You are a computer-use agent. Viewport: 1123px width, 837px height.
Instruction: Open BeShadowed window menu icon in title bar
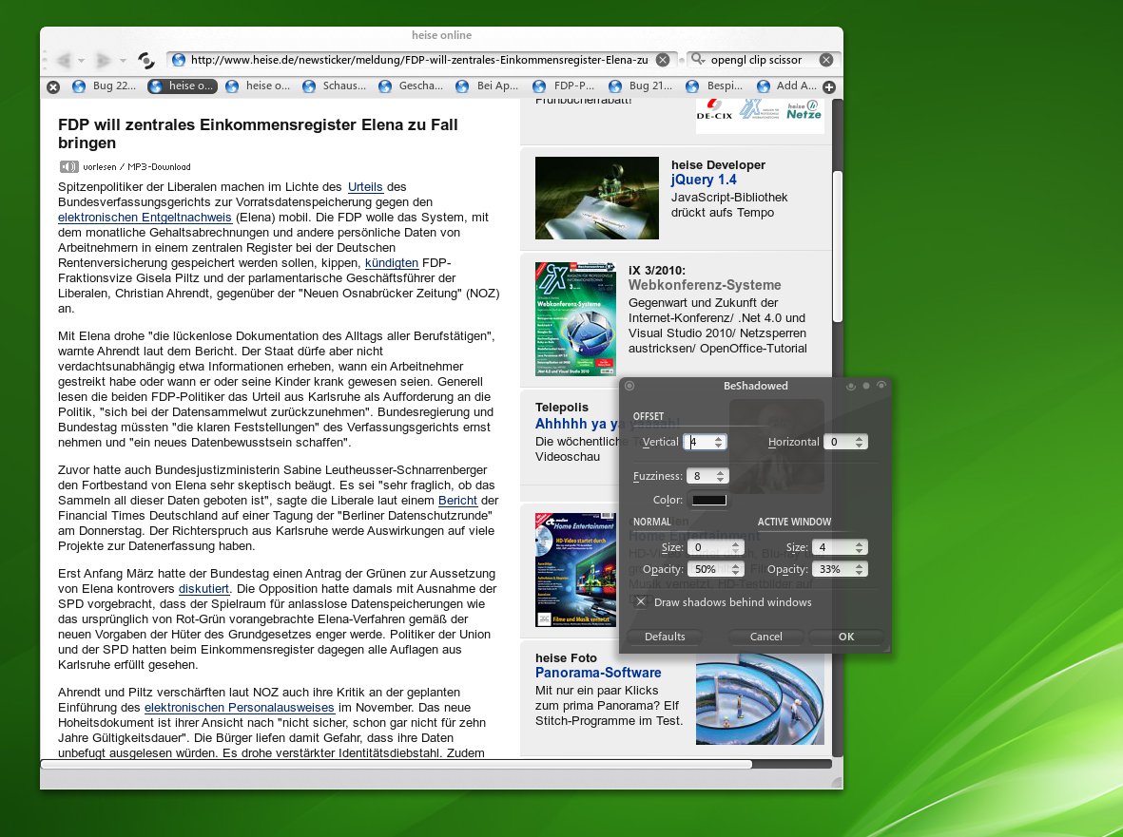629,387
